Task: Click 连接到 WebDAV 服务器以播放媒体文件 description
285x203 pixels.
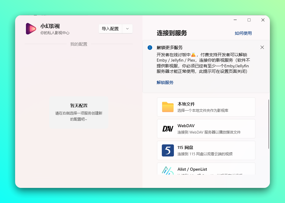Action: tap(209, 132)
